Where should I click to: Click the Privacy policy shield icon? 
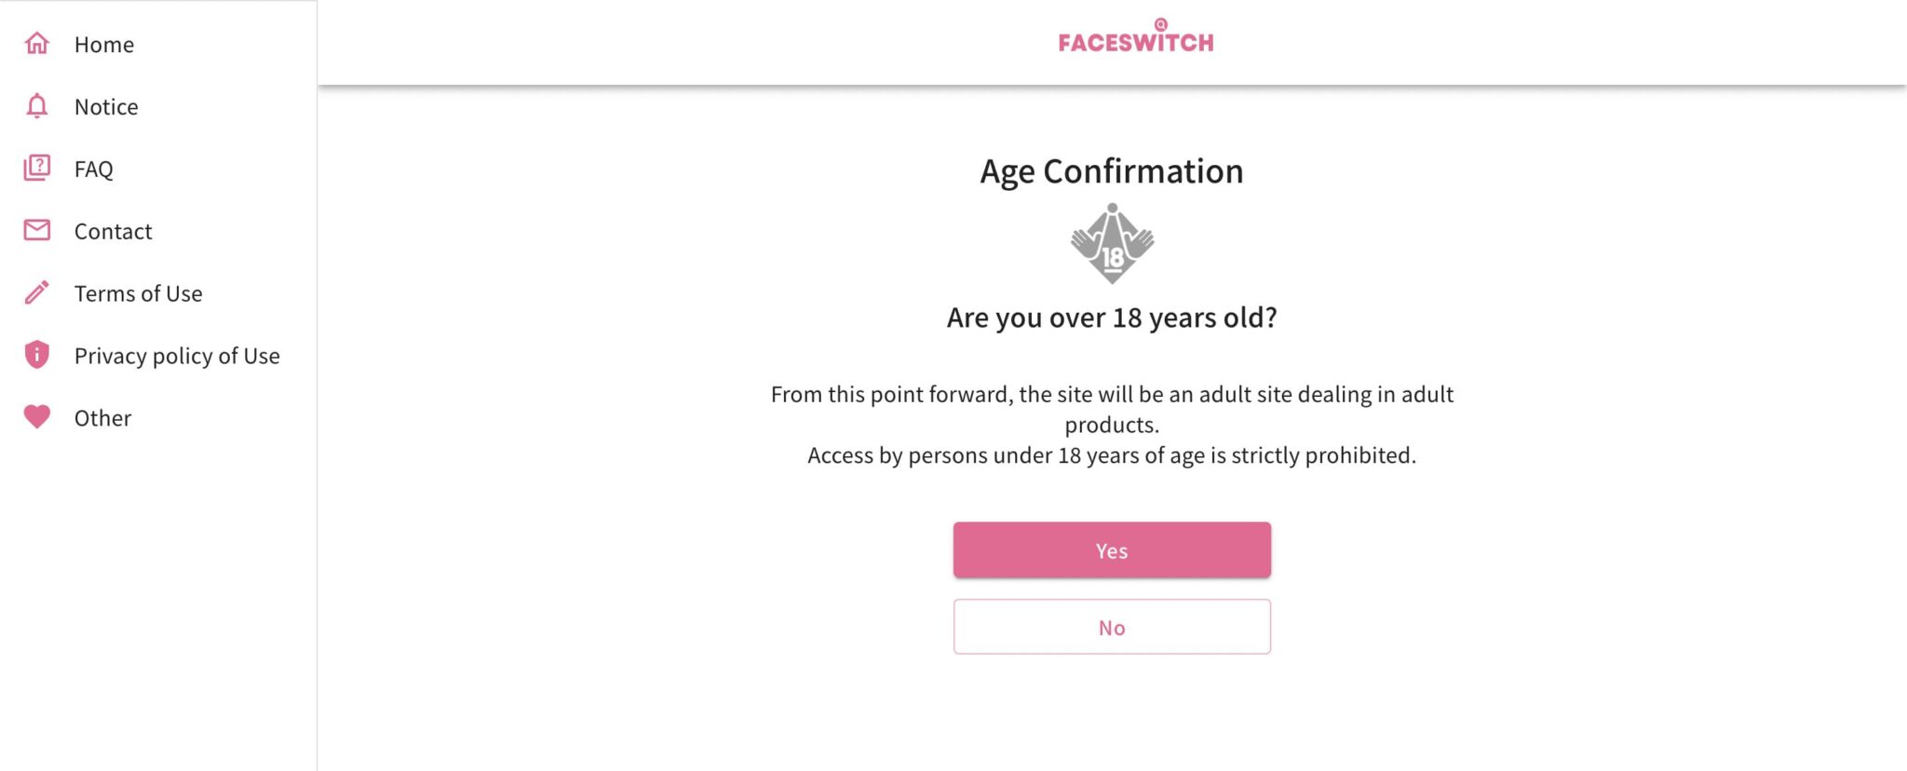(36, 354)
